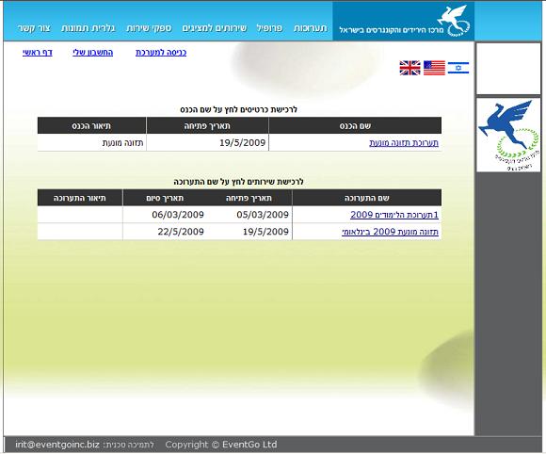Click the כניסה למערכת login link
Screen dimensions: 546x454
tap(161, 53)
